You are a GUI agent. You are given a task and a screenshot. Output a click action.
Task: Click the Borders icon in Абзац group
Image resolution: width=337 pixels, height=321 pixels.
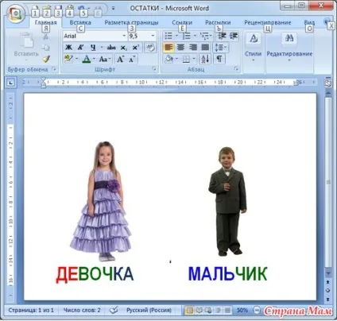[186, 59]
